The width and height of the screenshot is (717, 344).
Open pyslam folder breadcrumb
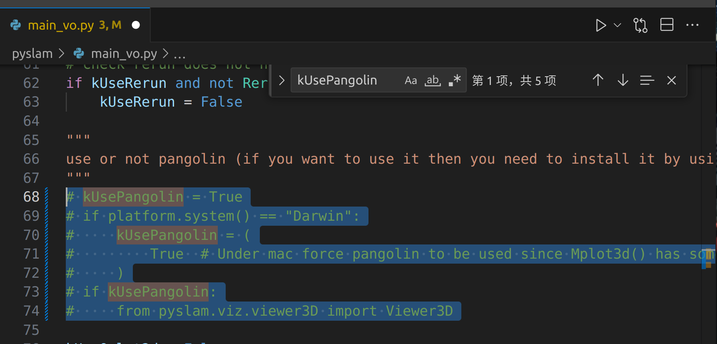click(x=32, y=54)
